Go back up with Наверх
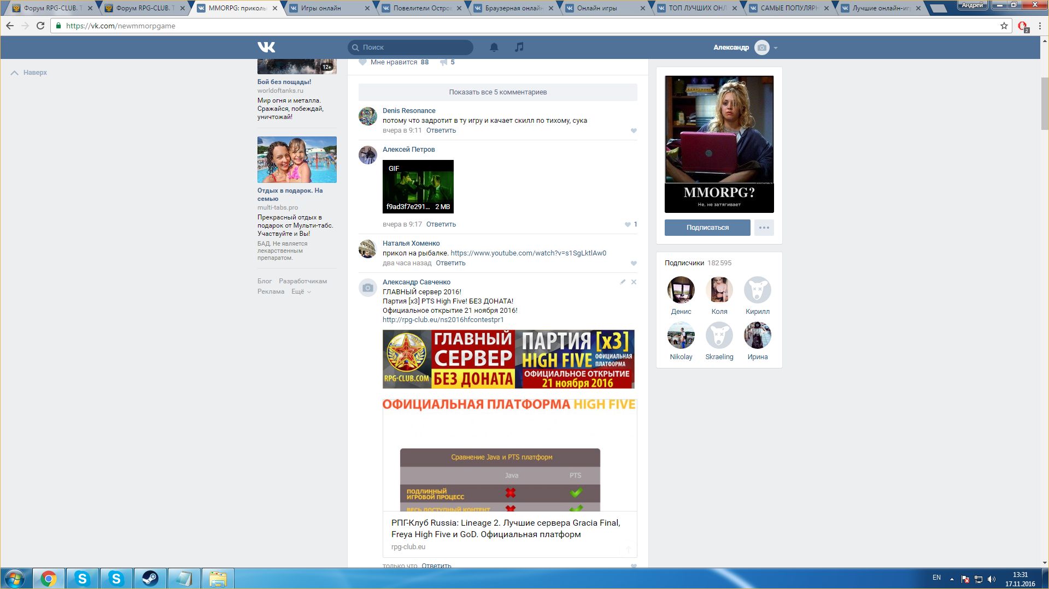This screenshot has height=589, width=1049. (x=29, y=73)
